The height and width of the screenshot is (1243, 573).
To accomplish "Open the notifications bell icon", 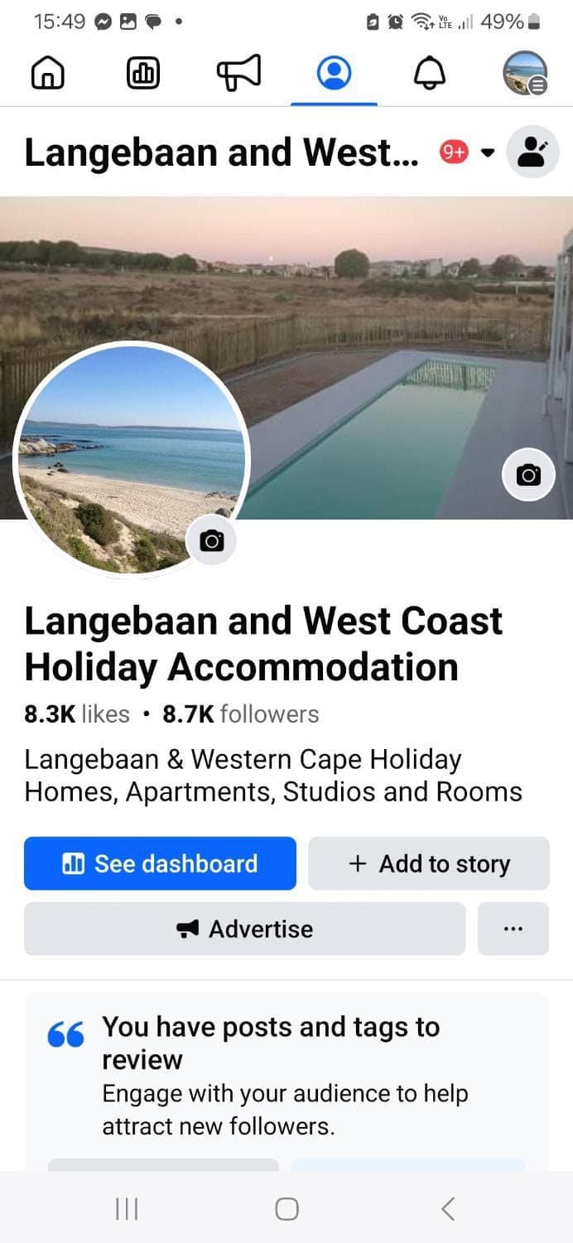I will pyautogui.click(x=429, y=74).
